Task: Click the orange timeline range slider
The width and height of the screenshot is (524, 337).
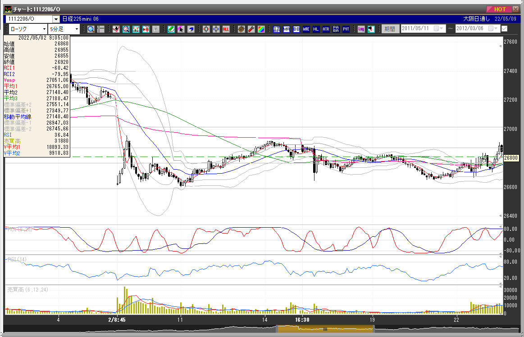Action: [325, 329]
